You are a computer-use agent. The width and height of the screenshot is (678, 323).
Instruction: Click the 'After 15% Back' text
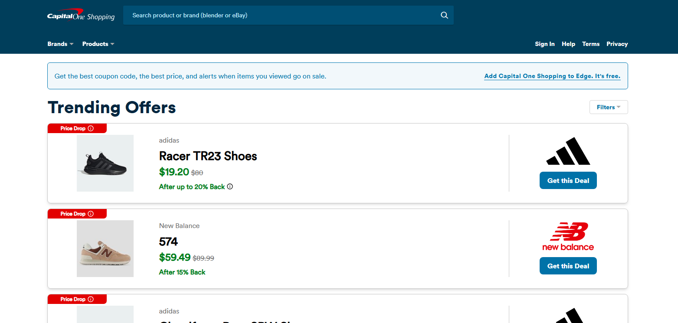[x=182, y=272]
